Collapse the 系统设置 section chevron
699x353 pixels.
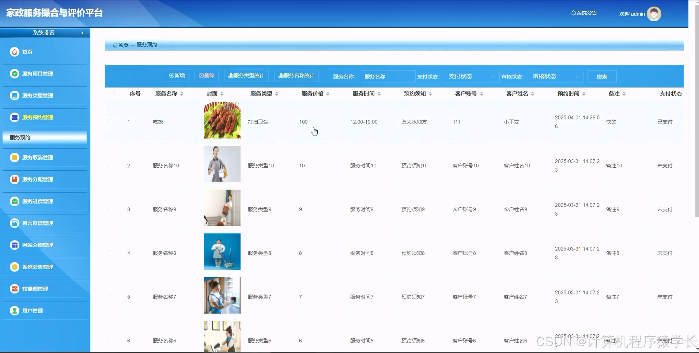tap(82, 33)
